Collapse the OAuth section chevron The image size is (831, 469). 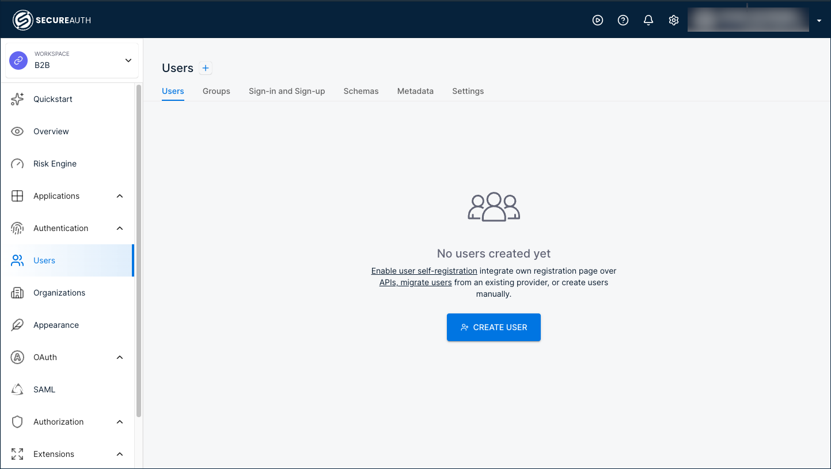[x=120, y=357]
